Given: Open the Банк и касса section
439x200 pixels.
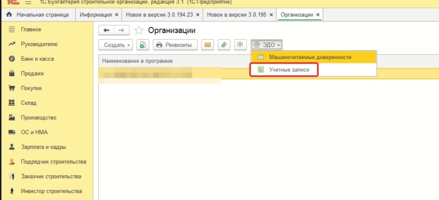Looking at the screenshot, I should tap(37, 59).
